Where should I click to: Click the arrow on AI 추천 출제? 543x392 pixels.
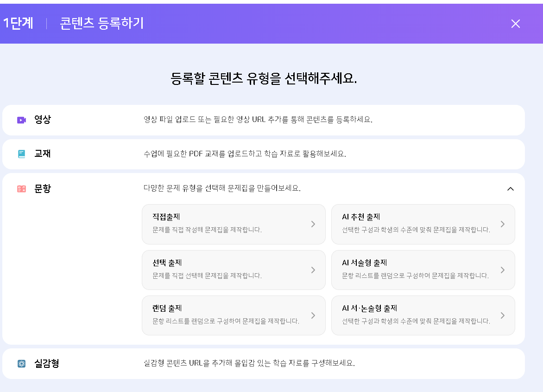tap(503, 224)
